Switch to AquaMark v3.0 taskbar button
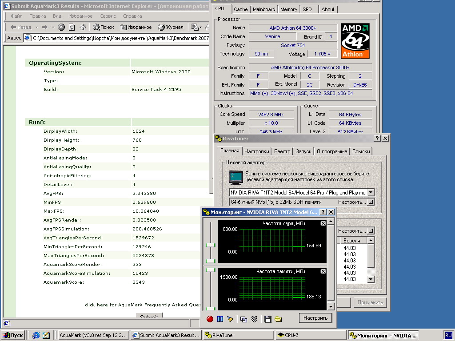455x341 pixels. pos(93,335)
